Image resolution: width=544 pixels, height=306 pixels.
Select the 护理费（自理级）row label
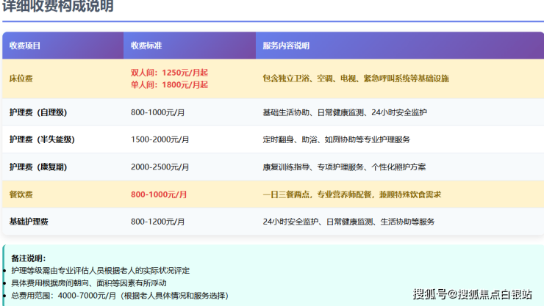[38, 112]
